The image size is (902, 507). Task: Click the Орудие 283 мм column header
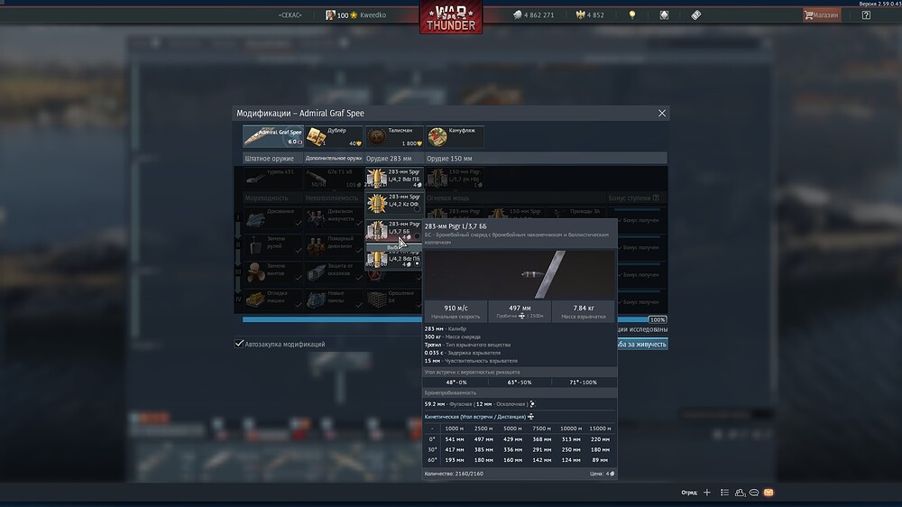(395, 158)
